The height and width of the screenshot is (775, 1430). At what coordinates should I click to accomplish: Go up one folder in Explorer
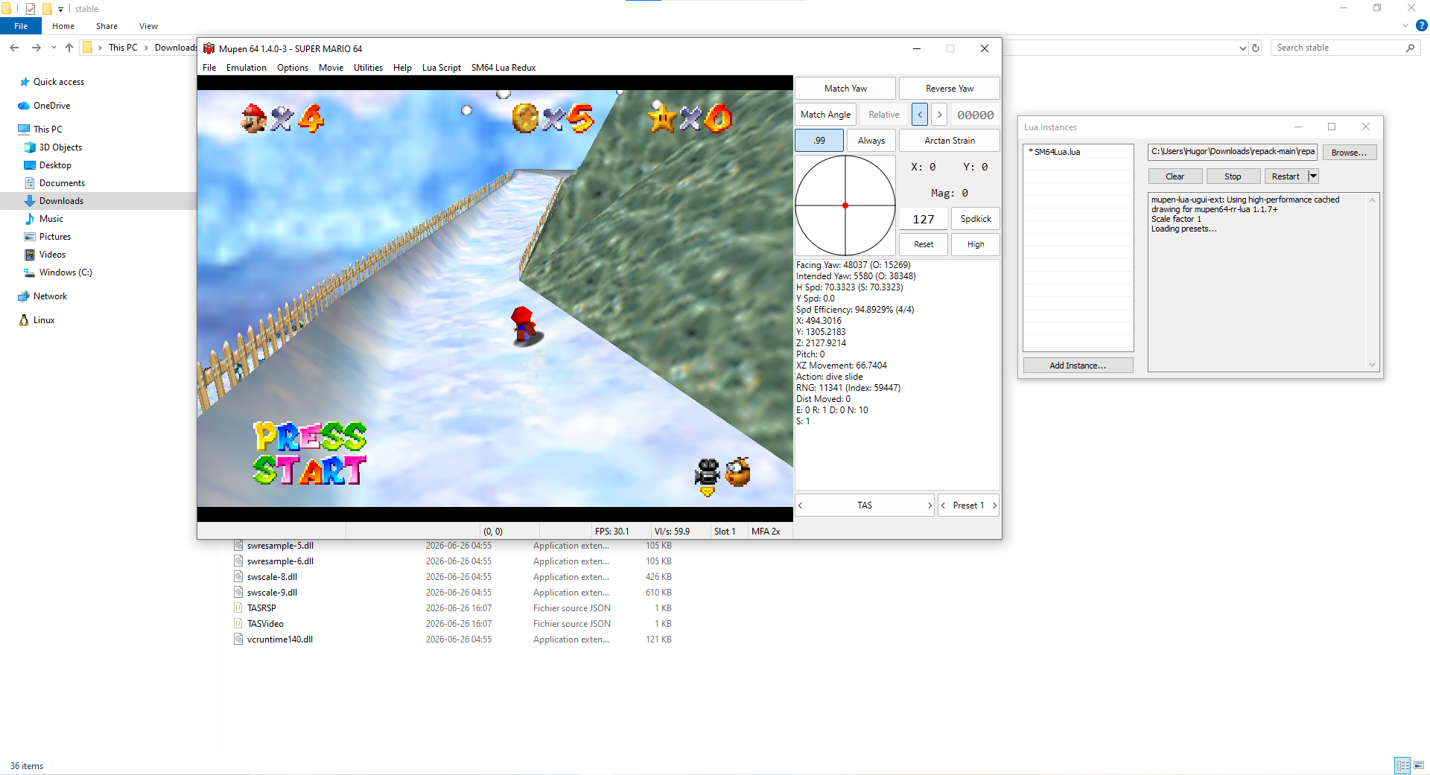(69, 48)
